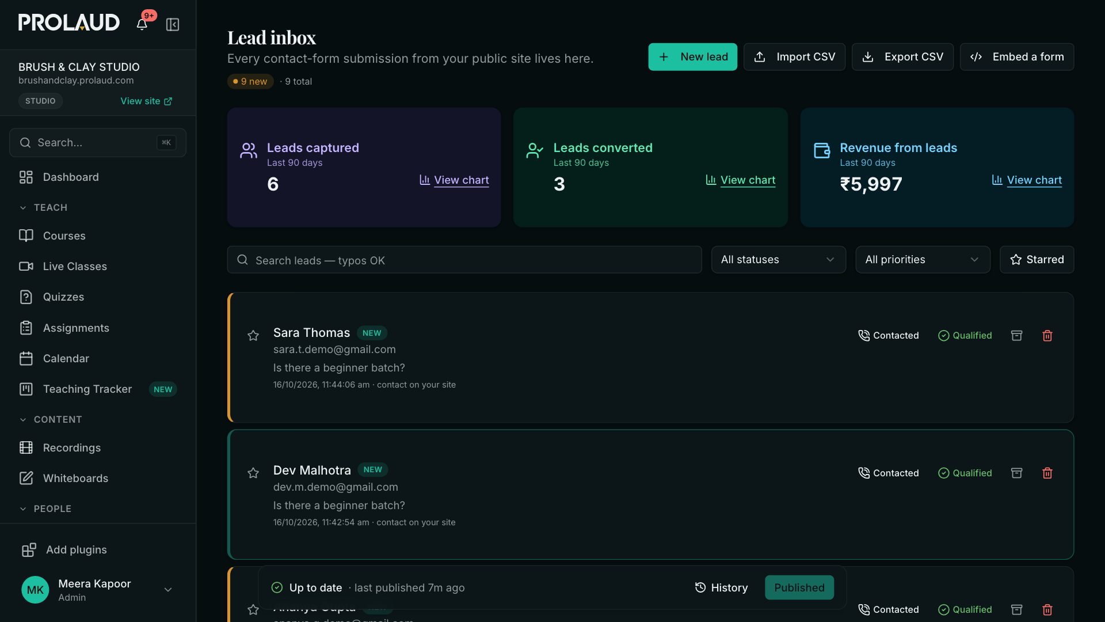
Task: Open Teaching Tracker
Action: pyautogui.click(x=98, y=389)
